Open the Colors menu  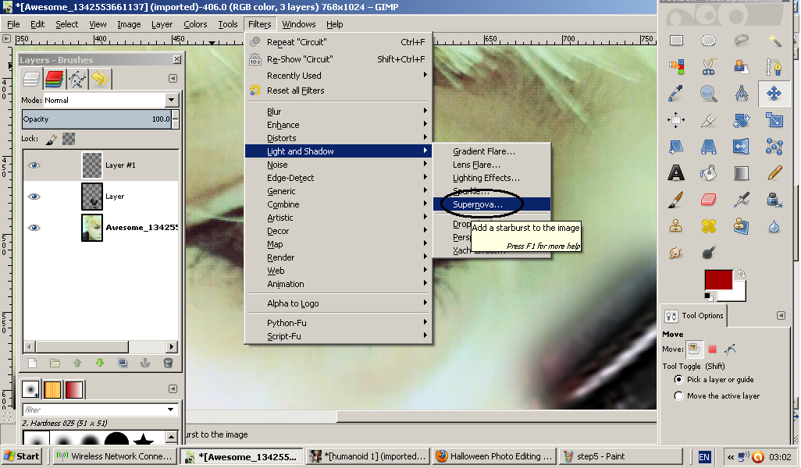[195, 24]
